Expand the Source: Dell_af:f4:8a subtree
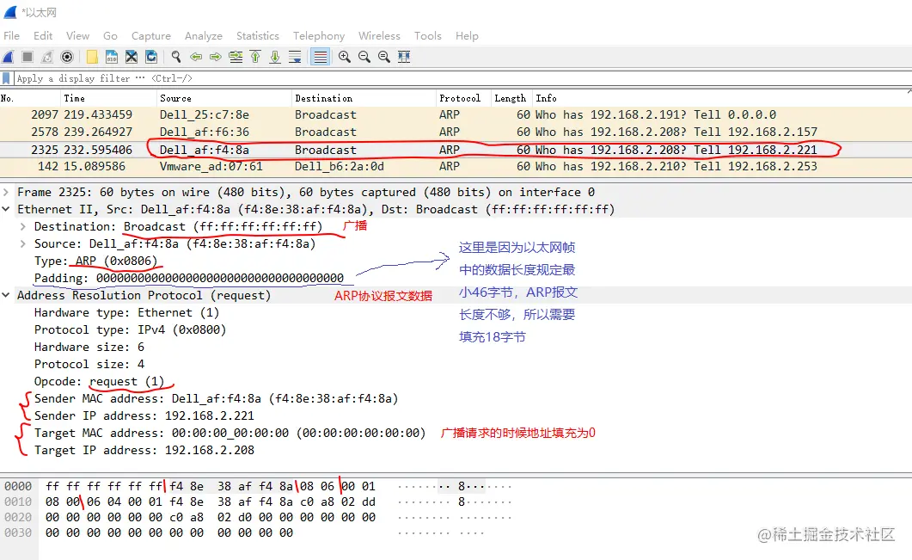This screenshot has width=912, height=560. [x=22, y=243]
